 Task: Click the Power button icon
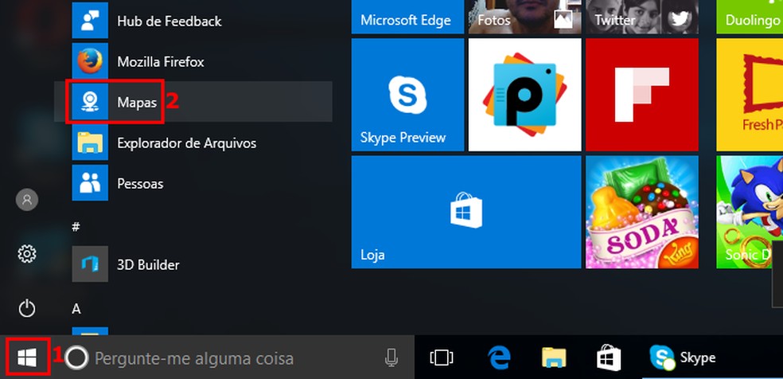[x=27, y=308]
